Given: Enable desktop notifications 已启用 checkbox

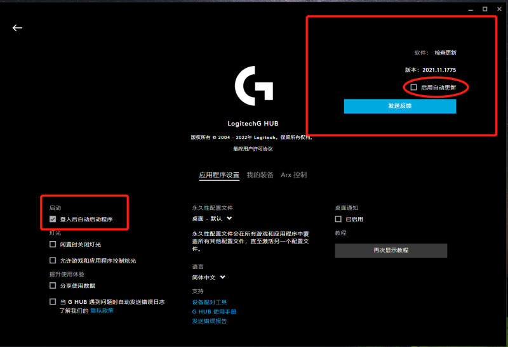Looking at the screenshot, I should tap(338, 219).
